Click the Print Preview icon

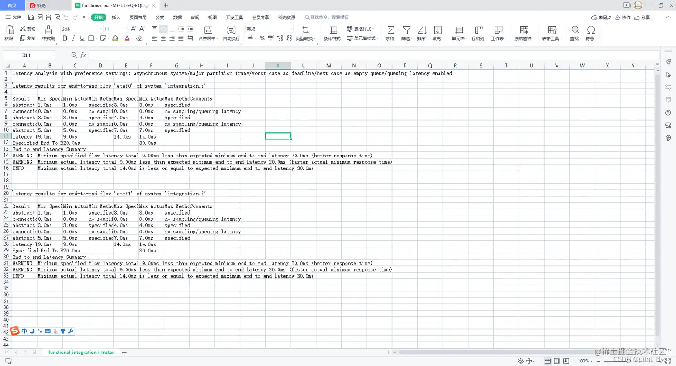click(x=57, y=17)
